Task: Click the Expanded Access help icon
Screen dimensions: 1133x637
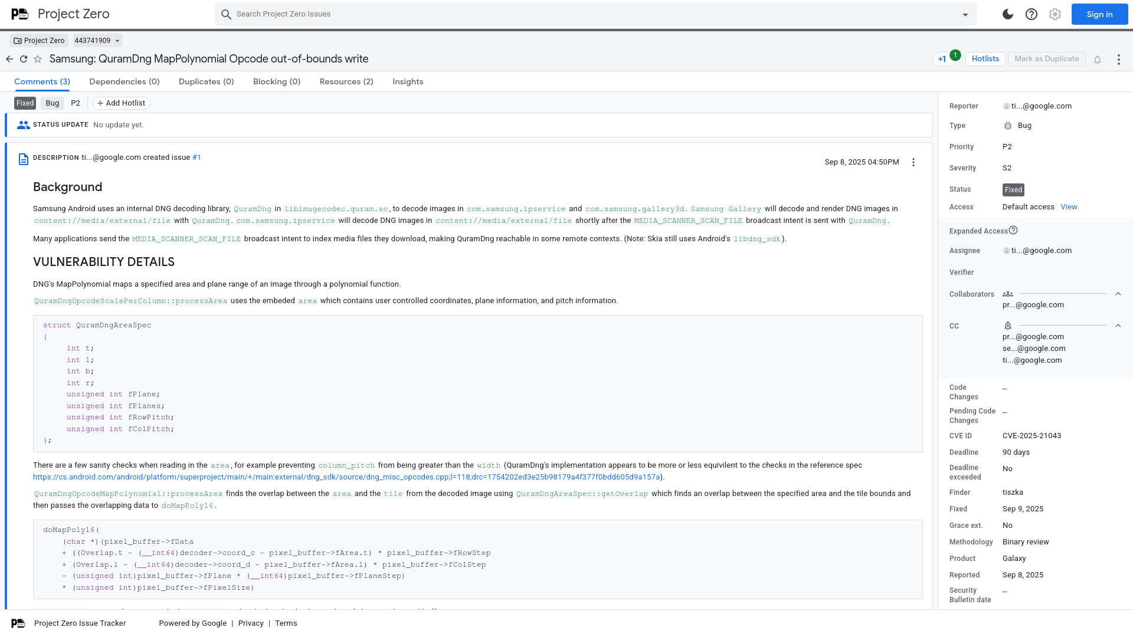Action: pyautogui.click(x=1013, y=231)
